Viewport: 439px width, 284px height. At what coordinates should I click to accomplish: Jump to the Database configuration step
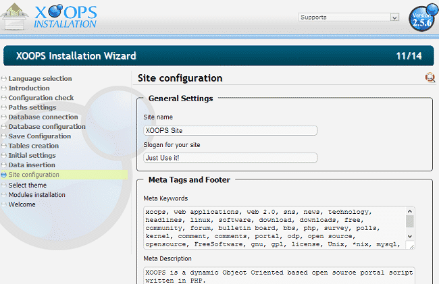47,127
